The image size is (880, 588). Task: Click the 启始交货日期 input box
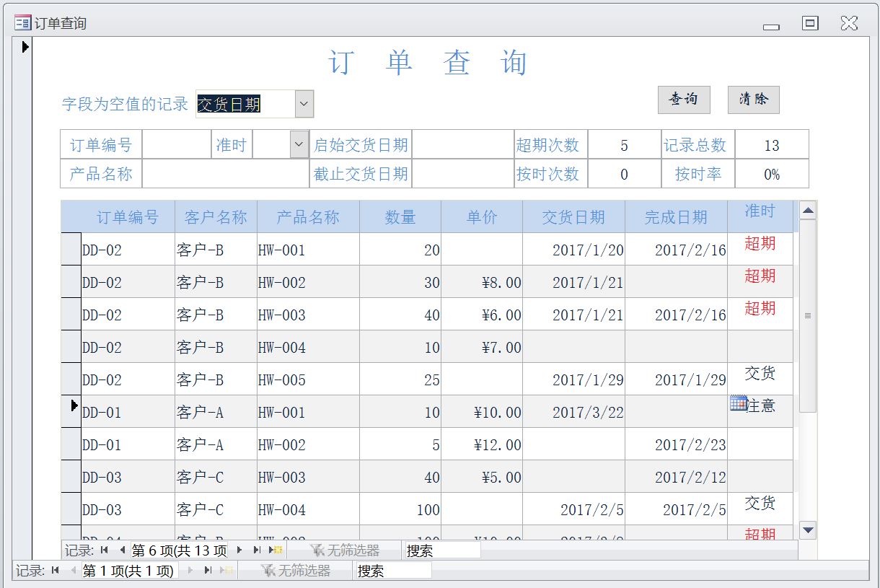pos(462,145)
